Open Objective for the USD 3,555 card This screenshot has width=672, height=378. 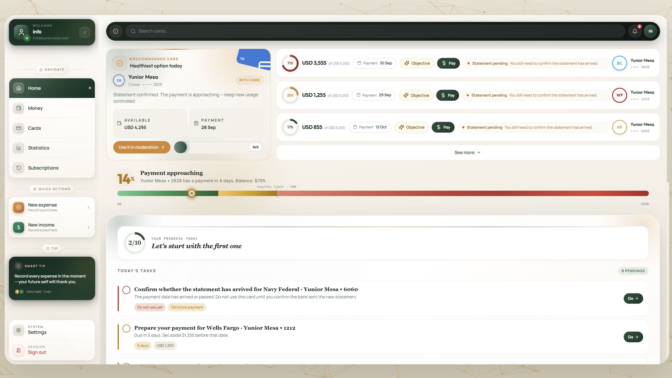pos(417,63)
